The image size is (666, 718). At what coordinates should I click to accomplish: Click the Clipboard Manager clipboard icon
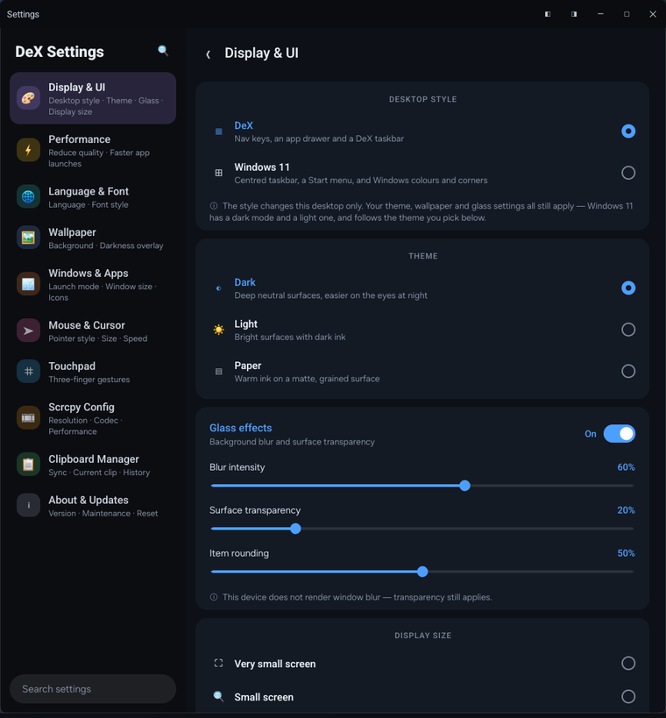[28, 465]
